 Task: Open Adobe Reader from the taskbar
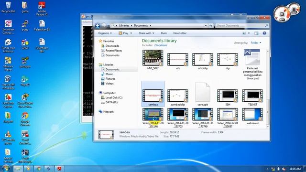click(x=59, y=169)
